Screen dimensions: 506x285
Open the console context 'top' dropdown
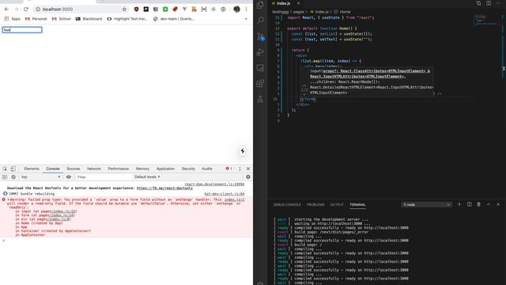tap(40, 177)
